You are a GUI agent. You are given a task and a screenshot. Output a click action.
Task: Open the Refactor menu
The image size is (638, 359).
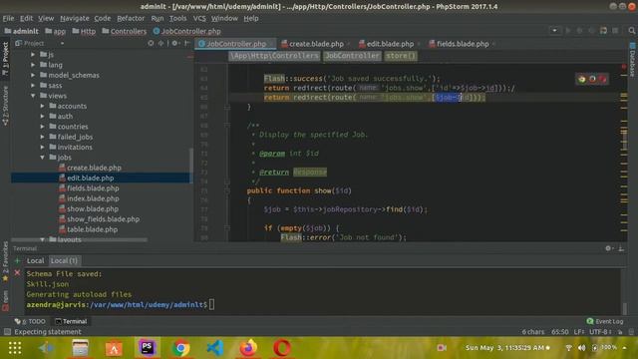131,18
